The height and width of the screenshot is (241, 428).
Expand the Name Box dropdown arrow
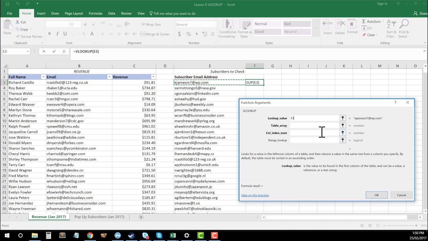[x=28, y=52]
